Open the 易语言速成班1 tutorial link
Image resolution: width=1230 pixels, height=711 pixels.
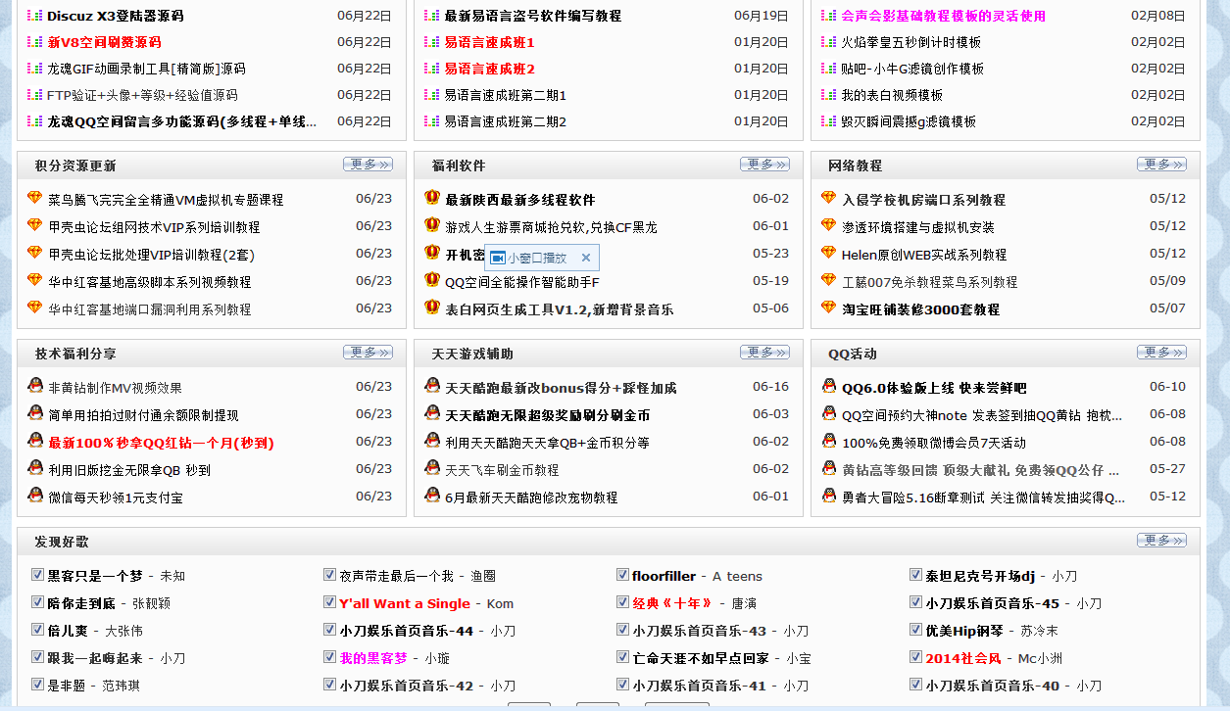pyautogui.click(x=489, y=42)
